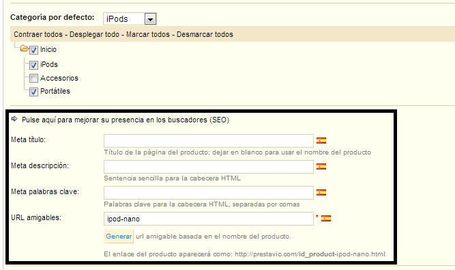The height and width of the screenshot is (270, 455).
Task: Click the Desmarcar todos link
Action: coord(205,34)
